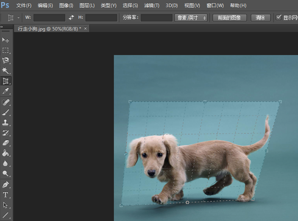Select the Clone Stamp tool
The image size is (298, 221).
tap(6, 123)
